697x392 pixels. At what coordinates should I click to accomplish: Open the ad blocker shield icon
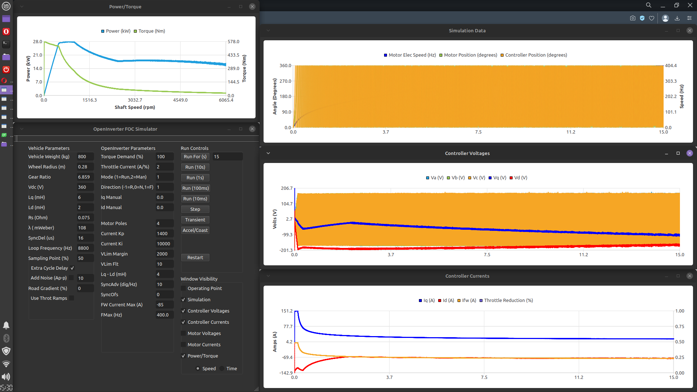point(642,18)
